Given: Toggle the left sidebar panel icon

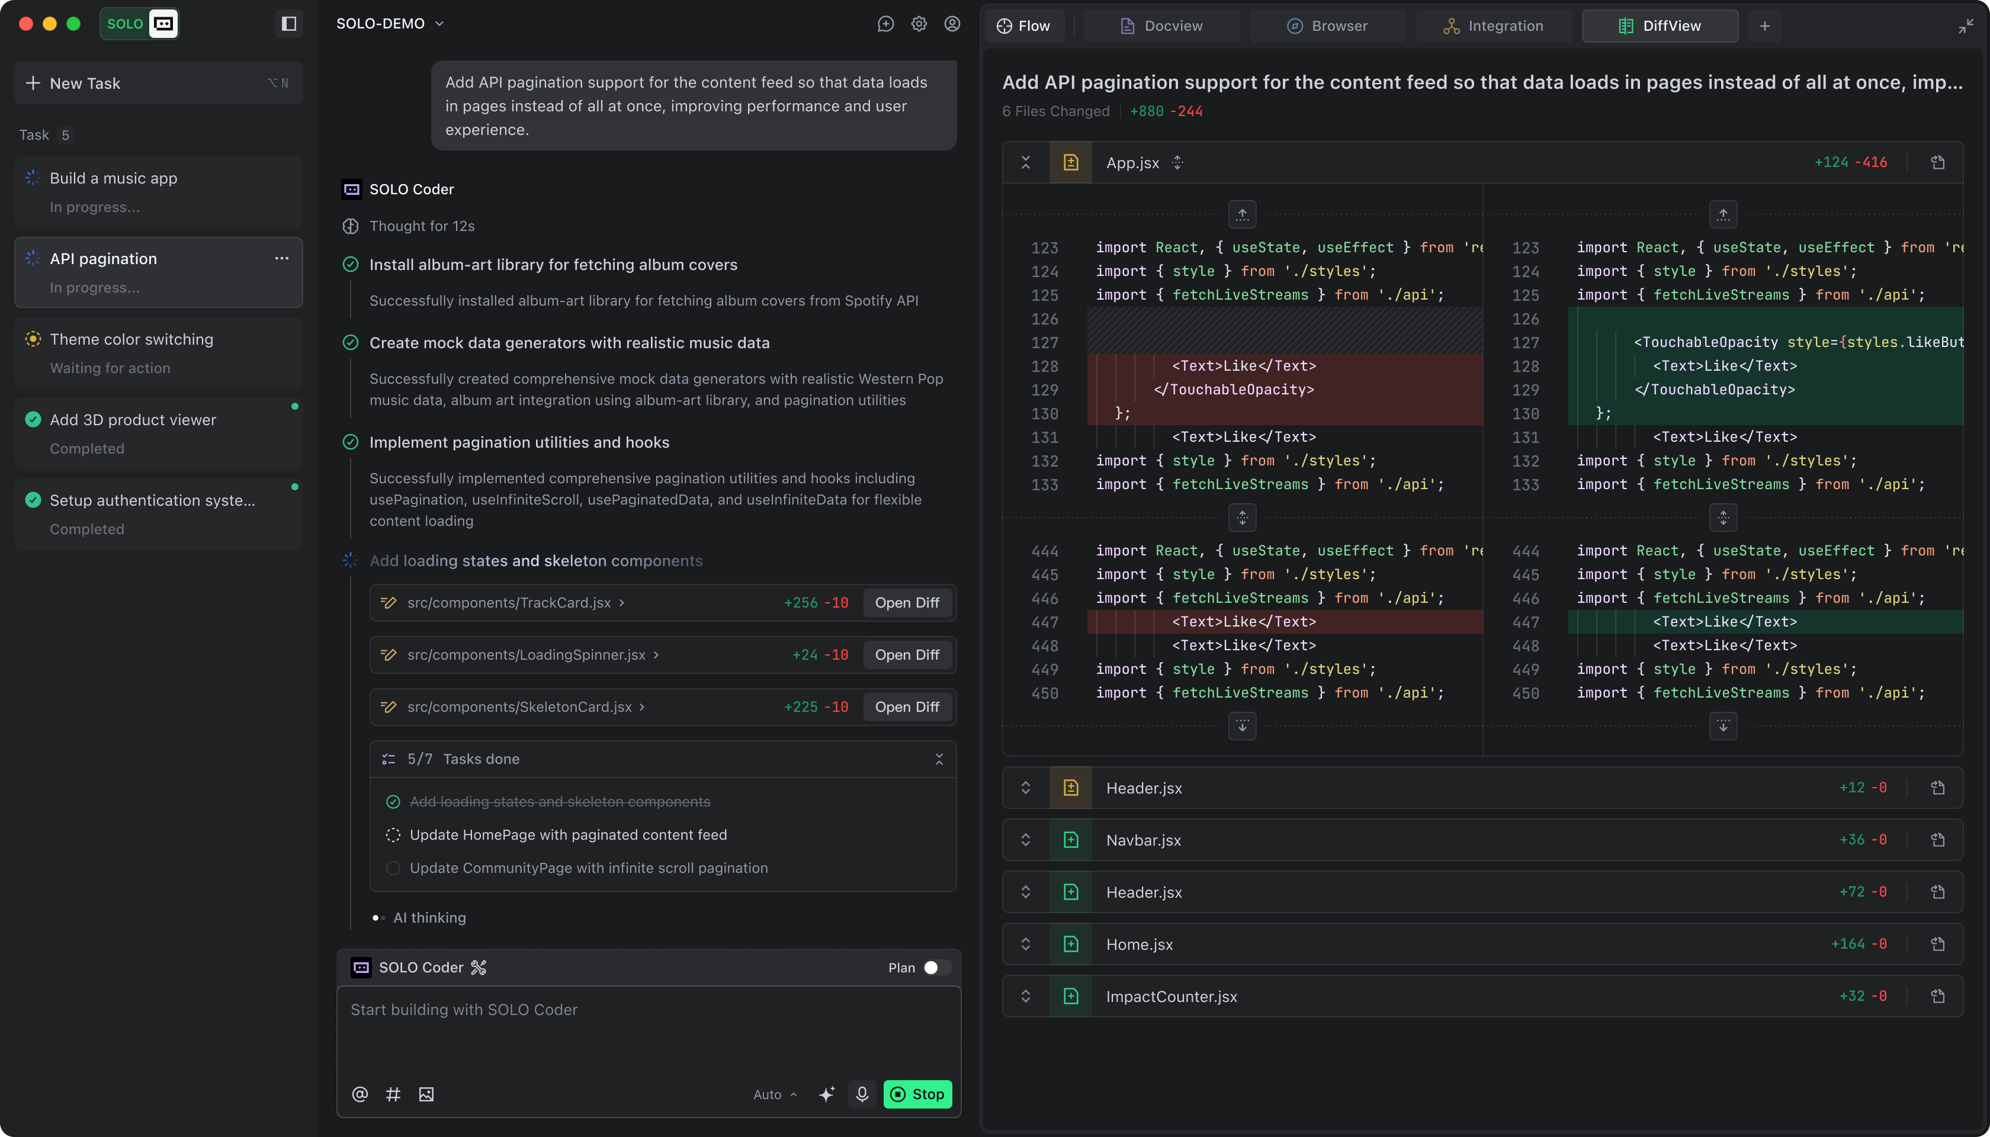Looking at the screenshot, I should click(288, 24).
